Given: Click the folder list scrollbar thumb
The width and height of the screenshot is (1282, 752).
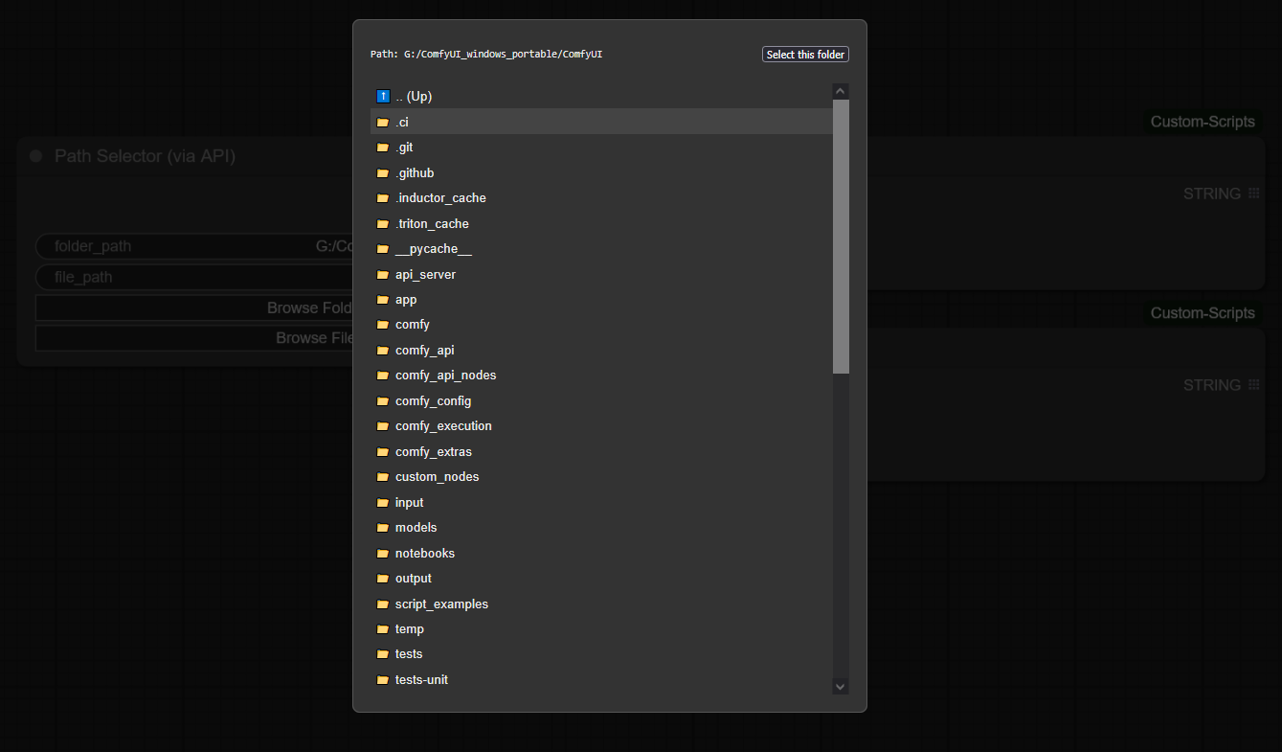Looking at the screenshot, I should 841,237.
